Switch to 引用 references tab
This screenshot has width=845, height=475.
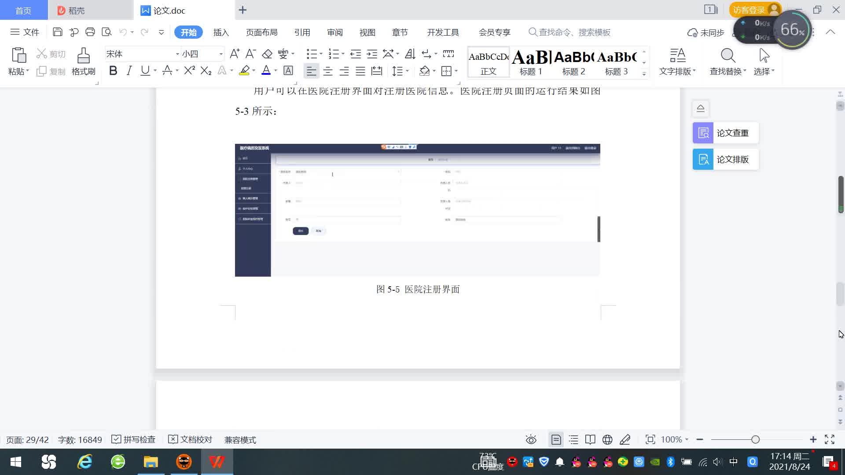coord(302,33)
